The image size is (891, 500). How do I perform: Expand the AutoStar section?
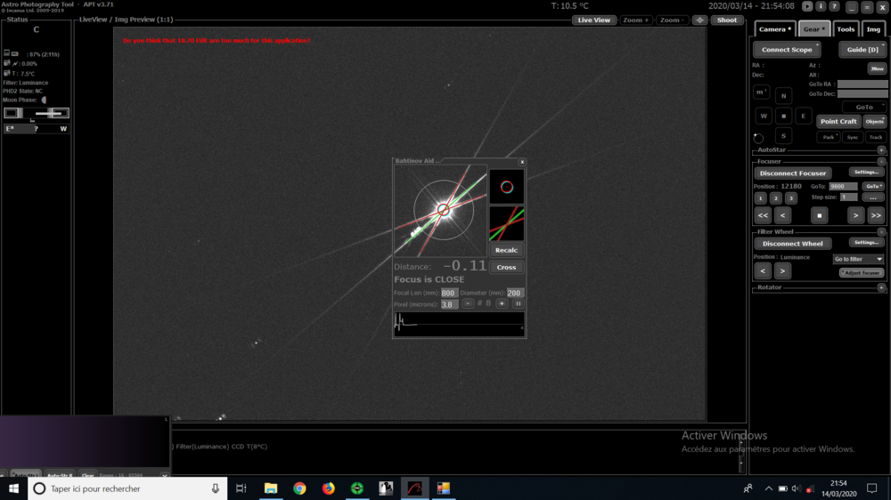pos(881,150)
